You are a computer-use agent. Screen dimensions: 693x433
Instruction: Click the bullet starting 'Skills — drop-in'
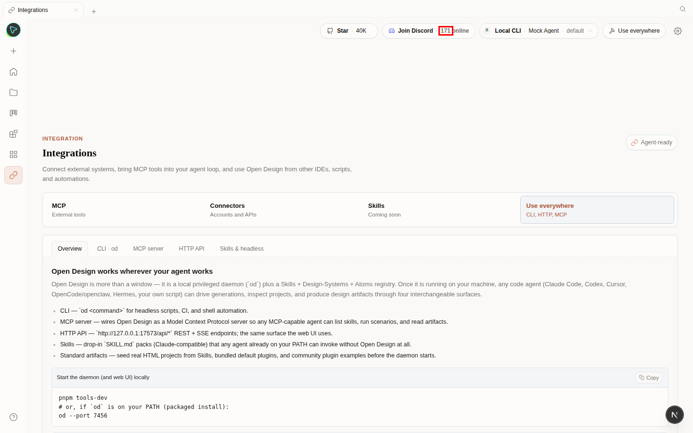point(236,344)
